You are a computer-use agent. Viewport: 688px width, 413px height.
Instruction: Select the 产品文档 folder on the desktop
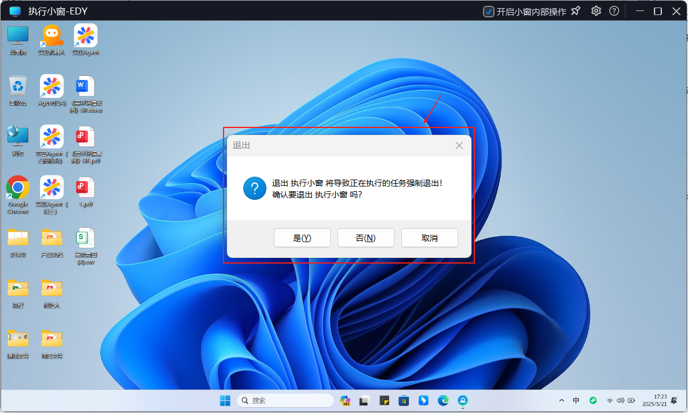pyautogui.click(x=52, y=239)
